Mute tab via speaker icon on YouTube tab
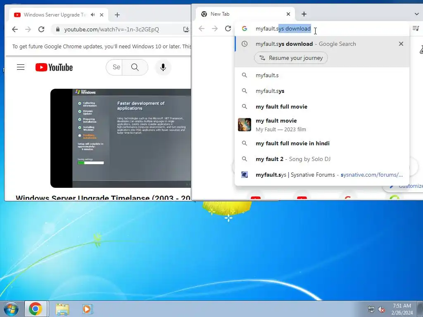 [93, 15]
